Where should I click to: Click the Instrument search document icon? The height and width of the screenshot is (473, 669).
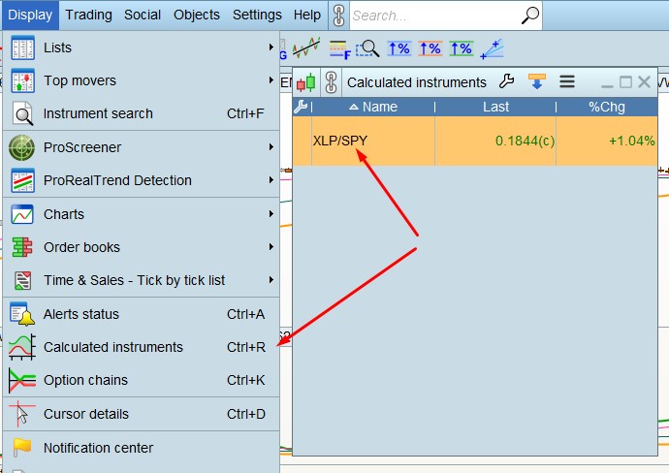click(22, 113)
